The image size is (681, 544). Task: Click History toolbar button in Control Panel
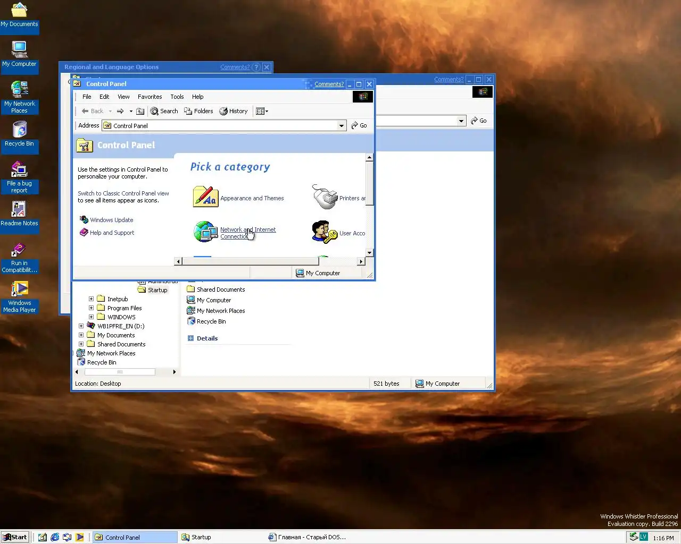tap(234, 111)
